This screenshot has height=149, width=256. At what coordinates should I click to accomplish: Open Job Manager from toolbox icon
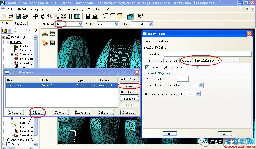[x=53, y=34]
